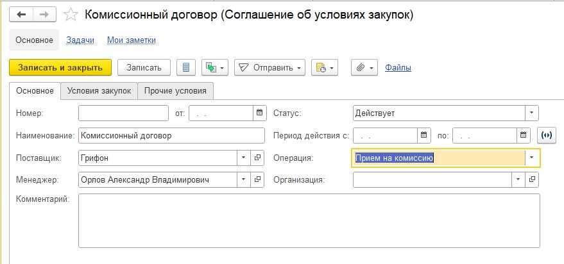The width and height of the screenshot is (564, 264).
Task: Click into the Комментарий text area
Action: (309, 220)
